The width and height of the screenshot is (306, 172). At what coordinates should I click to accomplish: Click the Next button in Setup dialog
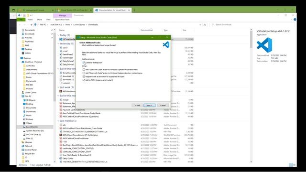pyautogui.click(x=149, y=105)
